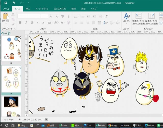Open Microsoft Edge from the taskbar

[x=150, y=125]
